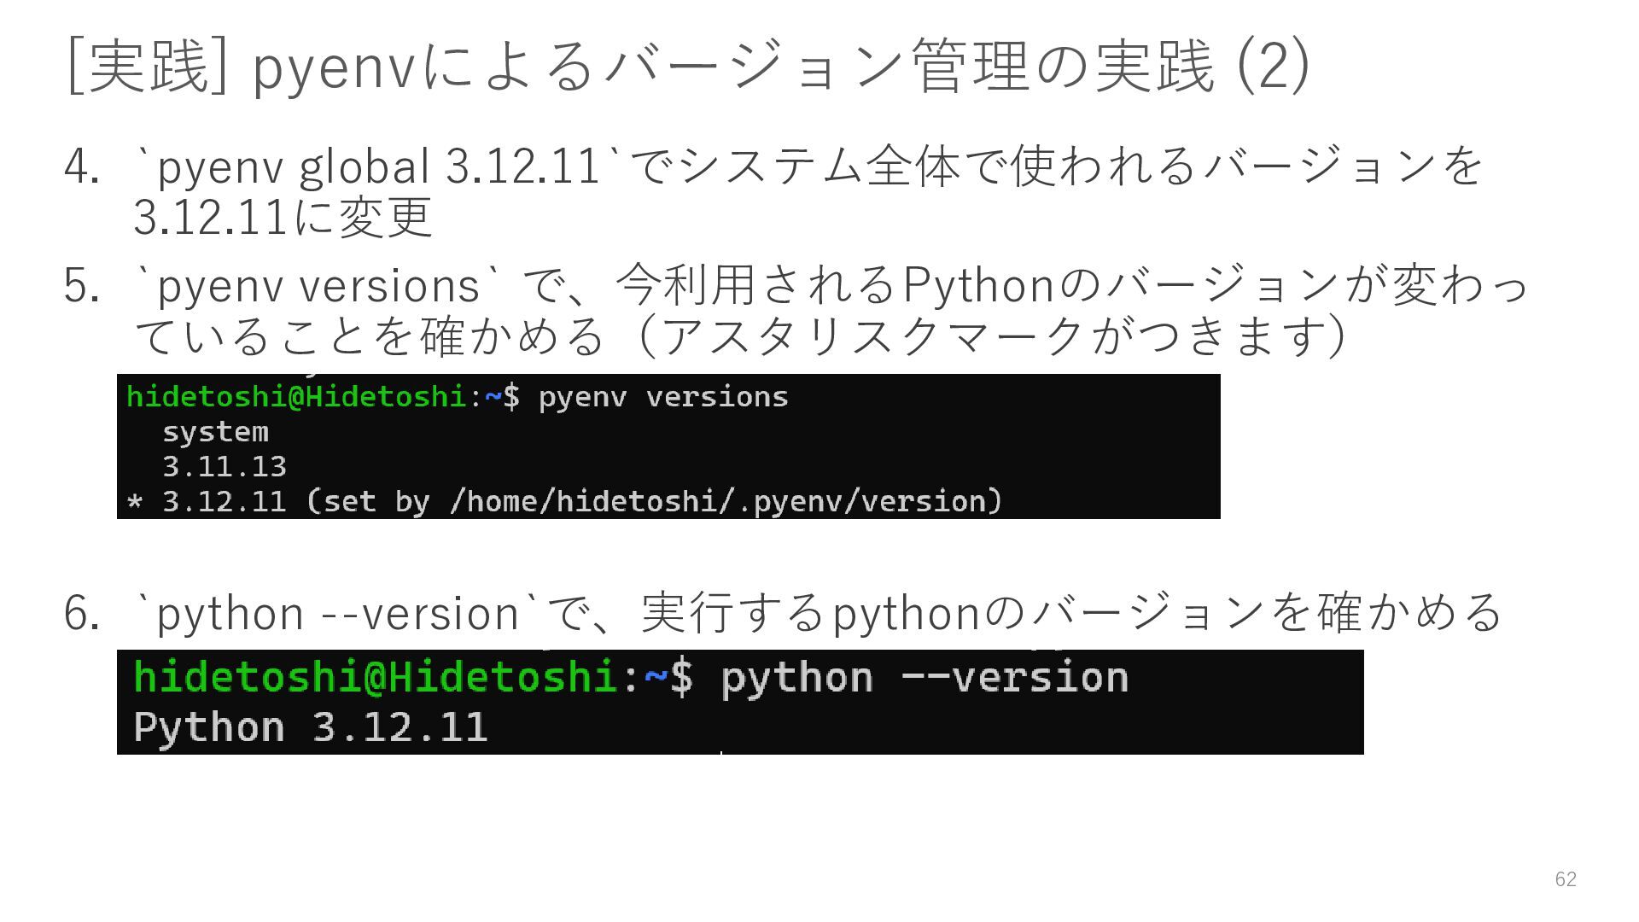Click the 'pyenv versions' command in the first terminal
This screenshot has width=1639, height=922.
[662, 397]
